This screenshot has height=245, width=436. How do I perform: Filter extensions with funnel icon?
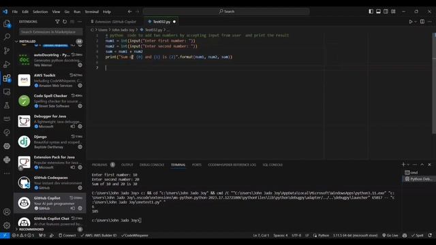(57, 22)
